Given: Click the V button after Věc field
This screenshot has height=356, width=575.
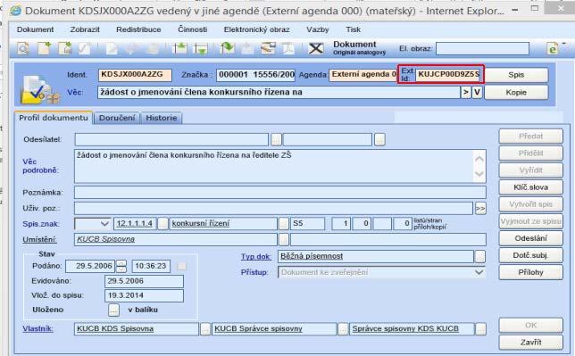Looking at the screenshot, I should click(x=477, y=92).
